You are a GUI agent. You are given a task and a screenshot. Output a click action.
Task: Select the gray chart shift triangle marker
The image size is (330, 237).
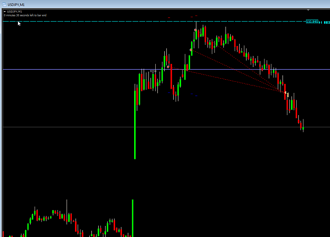(308, 10)
